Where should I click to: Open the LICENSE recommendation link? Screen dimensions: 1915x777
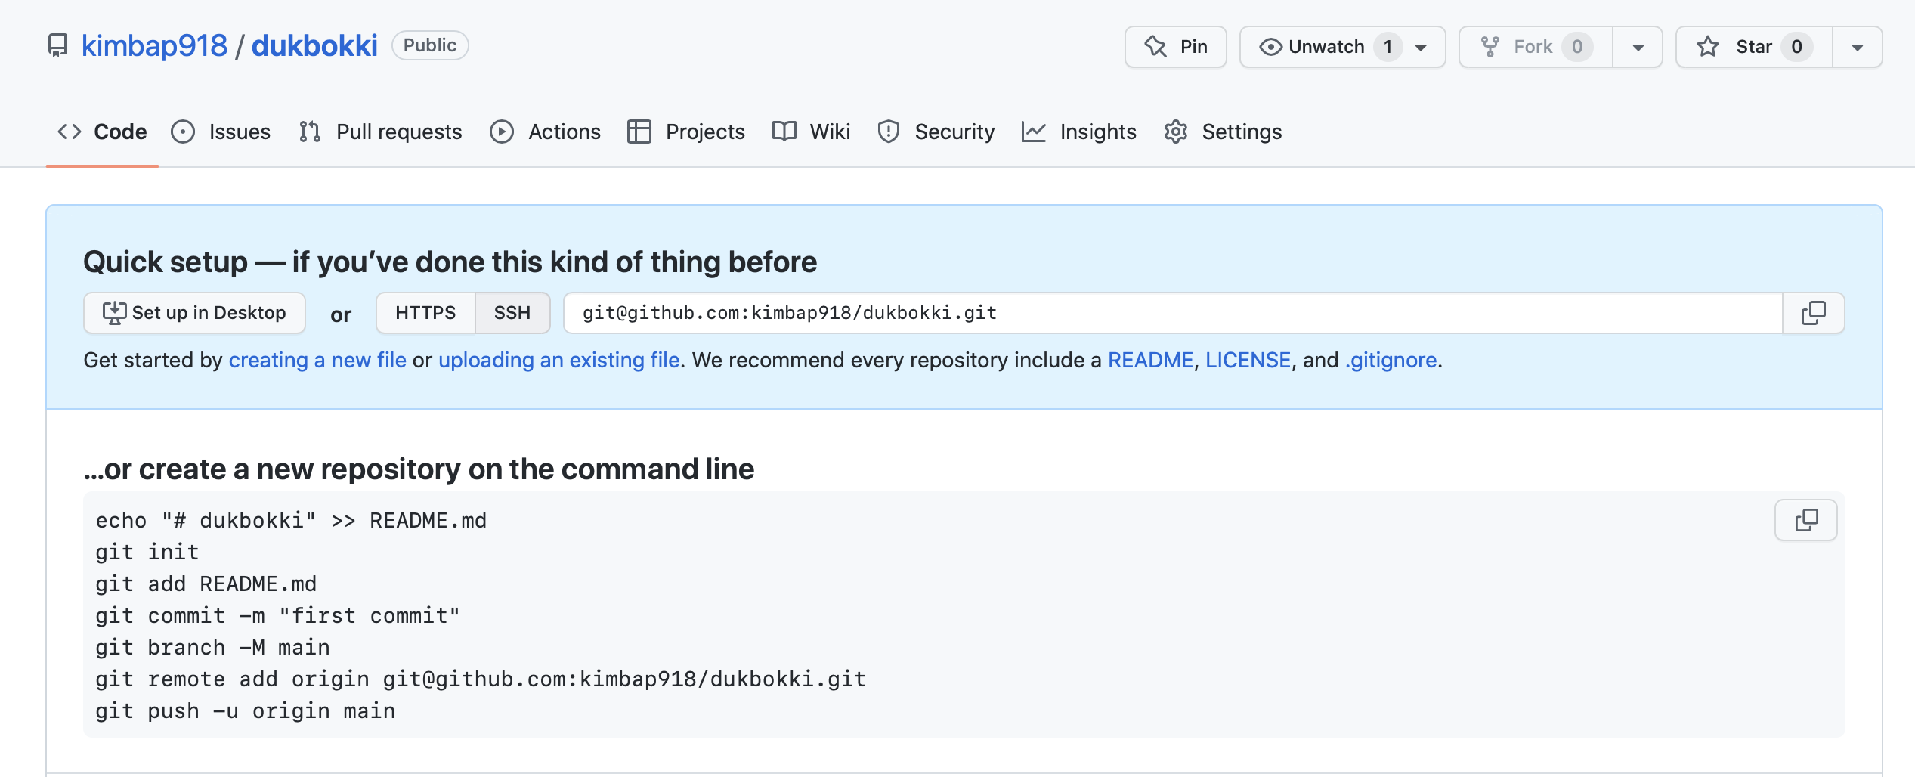(x=1248, y=360)
